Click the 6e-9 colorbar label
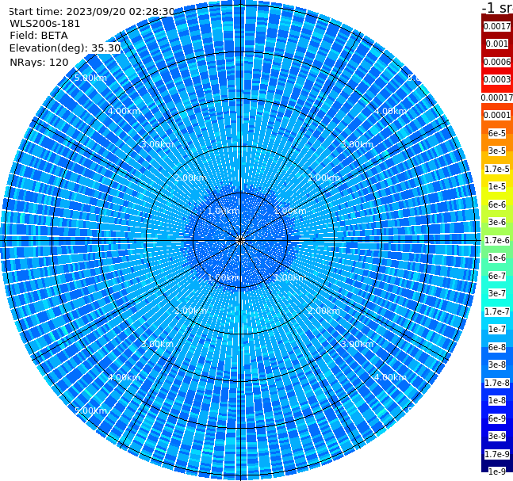Viewport: 513px width, 481px height. (x=497, y=418)
